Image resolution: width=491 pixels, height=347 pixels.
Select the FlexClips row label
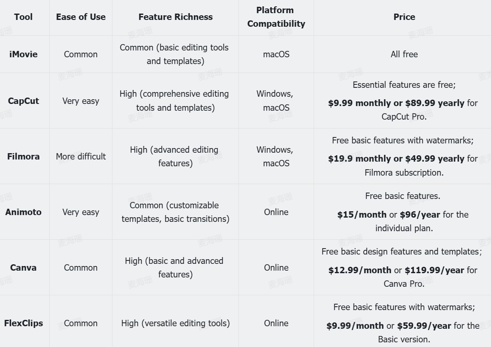tap(23, 323)
